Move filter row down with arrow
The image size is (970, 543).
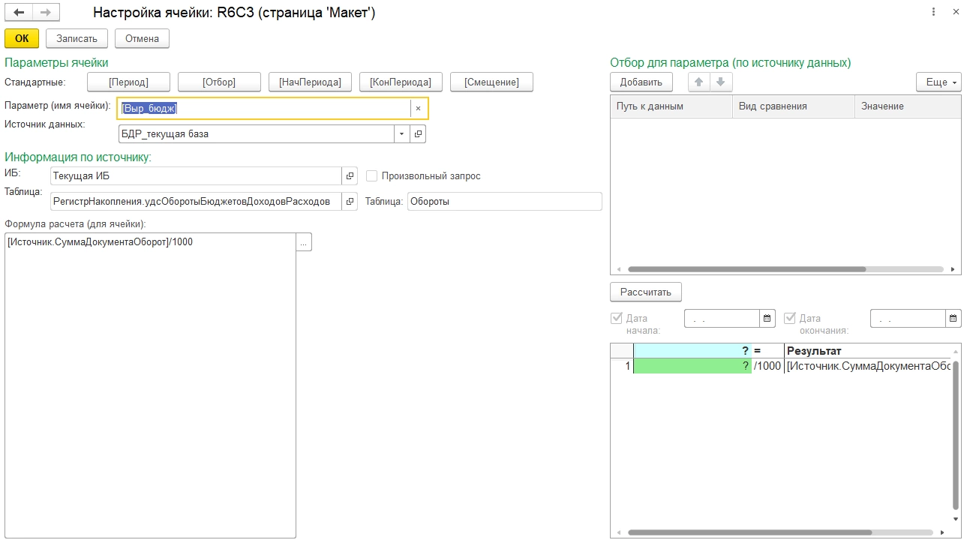[x=720, y=82]
